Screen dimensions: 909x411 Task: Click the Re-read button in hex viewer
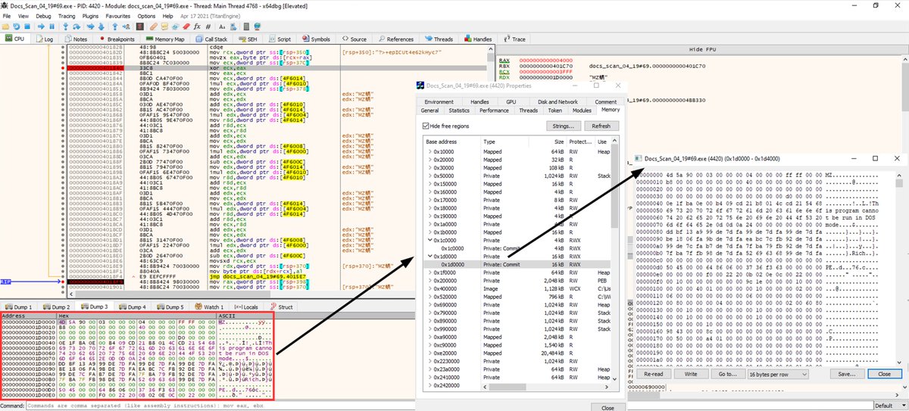coord(652,374)
